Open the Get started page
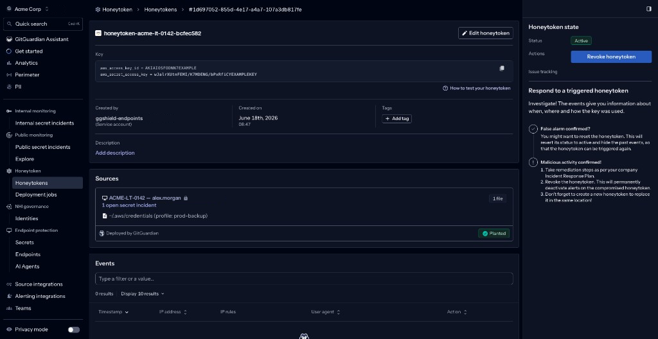Image resolution: width=658 pixels, height=339 pixels. click(x=28, y=51)
